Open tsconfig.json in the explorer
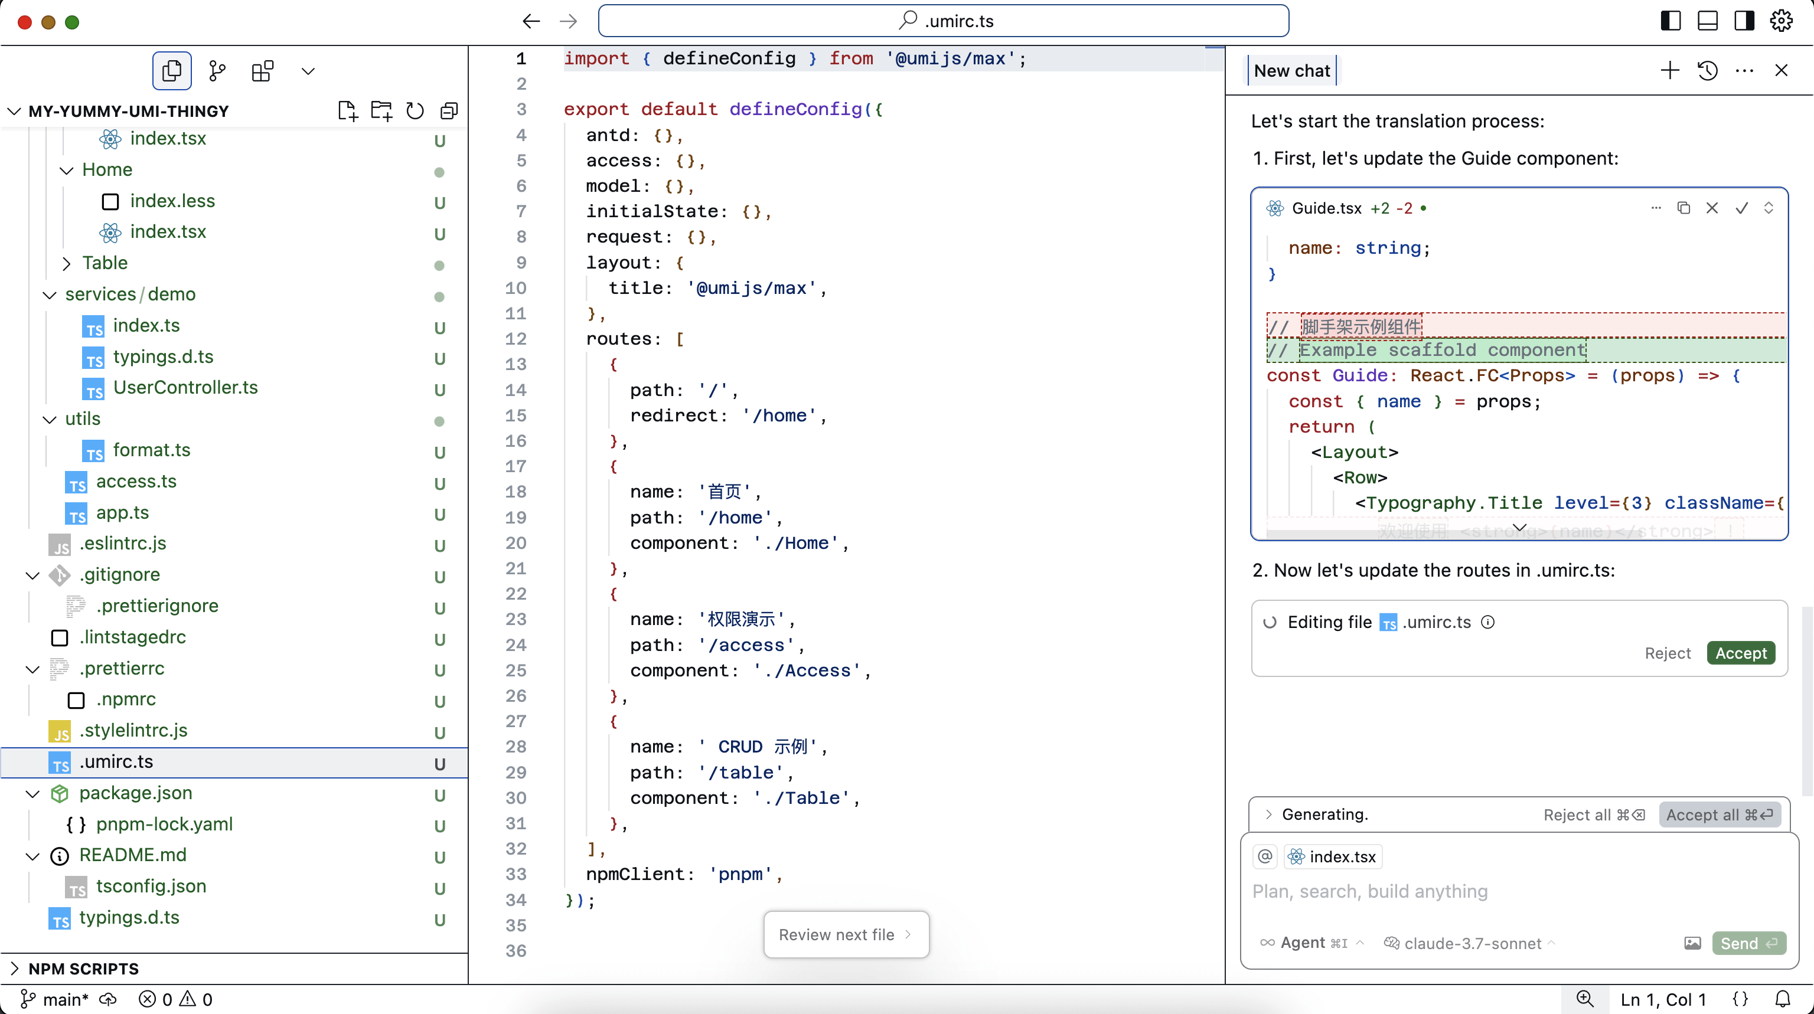1814x1014 pixels. click(151, 886)
